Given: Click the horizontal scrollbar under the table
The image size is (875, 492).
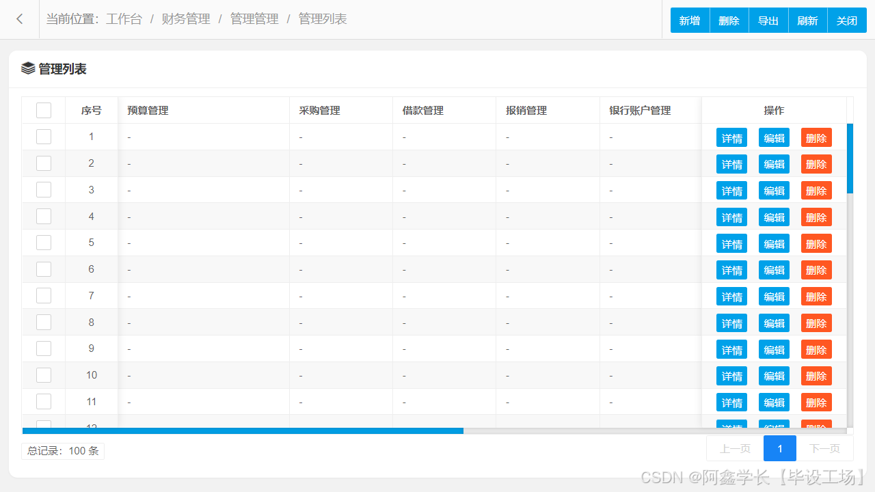Looking at the screenshot, I should 243,430.
